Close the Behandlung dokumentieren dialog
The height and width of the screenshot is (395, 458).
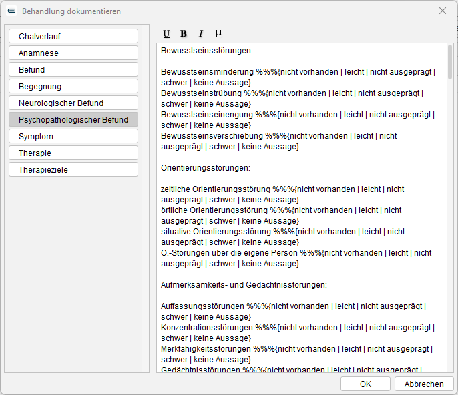tap(443, 11)
